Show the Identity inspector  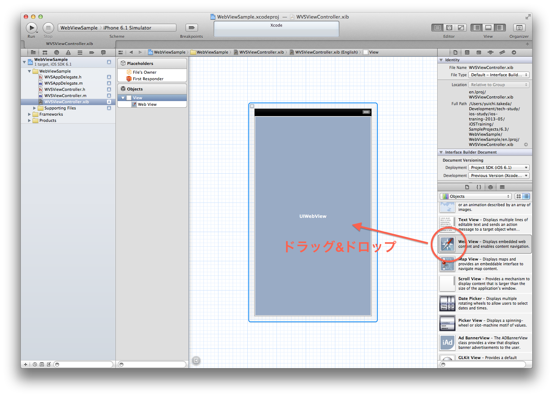(479, 53)
